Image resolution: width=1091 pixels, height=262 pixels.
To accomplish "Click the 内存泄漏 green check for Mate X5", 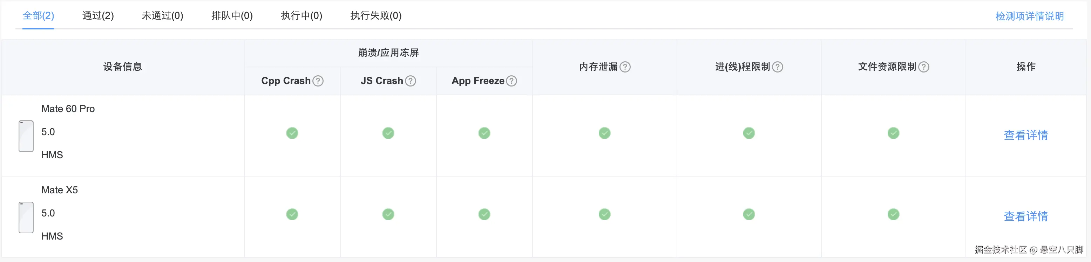I will pyautogui.click(x=604, y=214).
